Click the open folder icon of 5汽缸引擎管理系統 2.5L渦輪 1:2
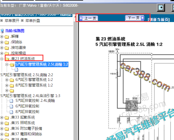174x140 pixels. coord(12,65)
